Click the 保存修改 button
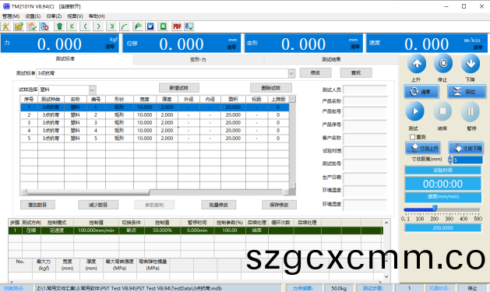Viewport: 490px width, 292px height. [x=279, y=205]
